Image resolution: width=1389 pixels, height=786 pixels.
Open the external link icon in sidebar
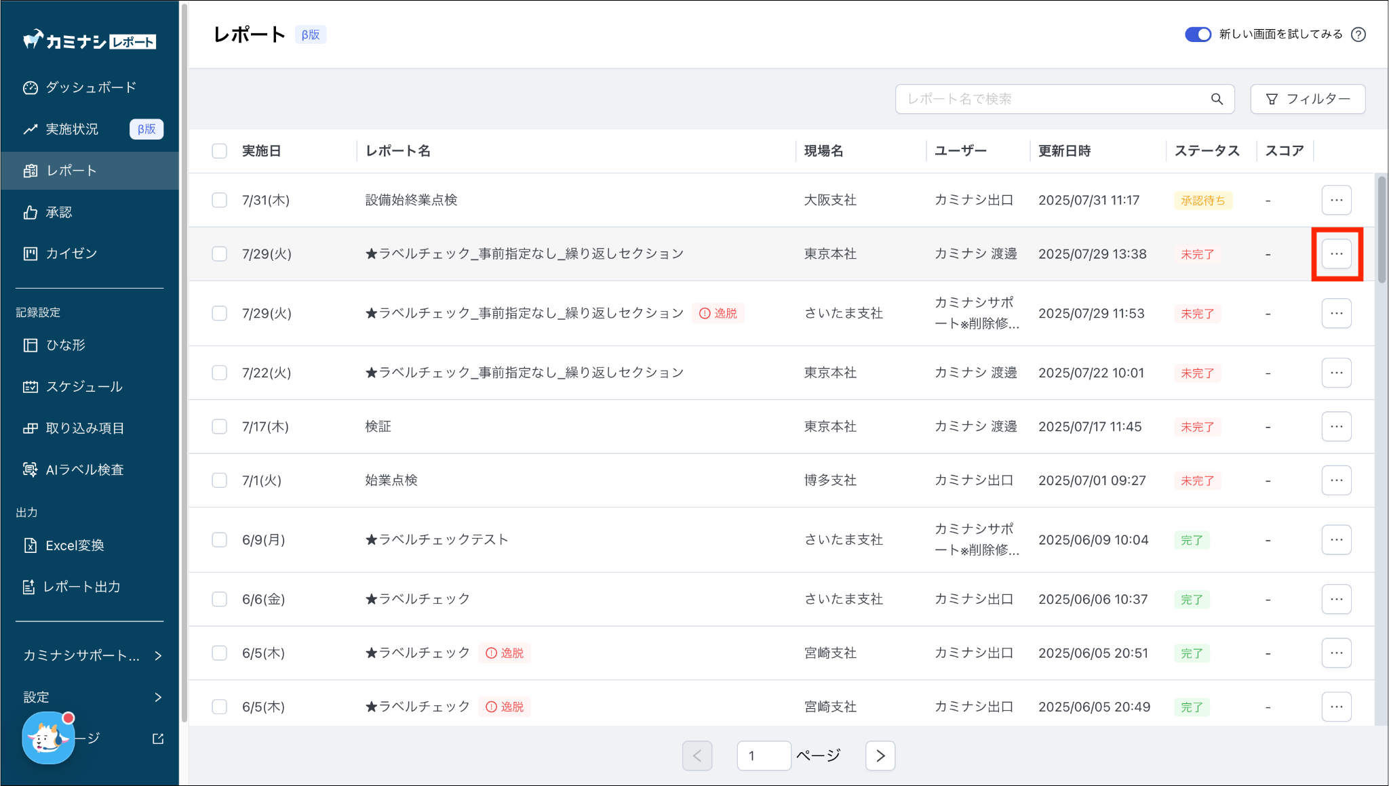pos(158,739)
